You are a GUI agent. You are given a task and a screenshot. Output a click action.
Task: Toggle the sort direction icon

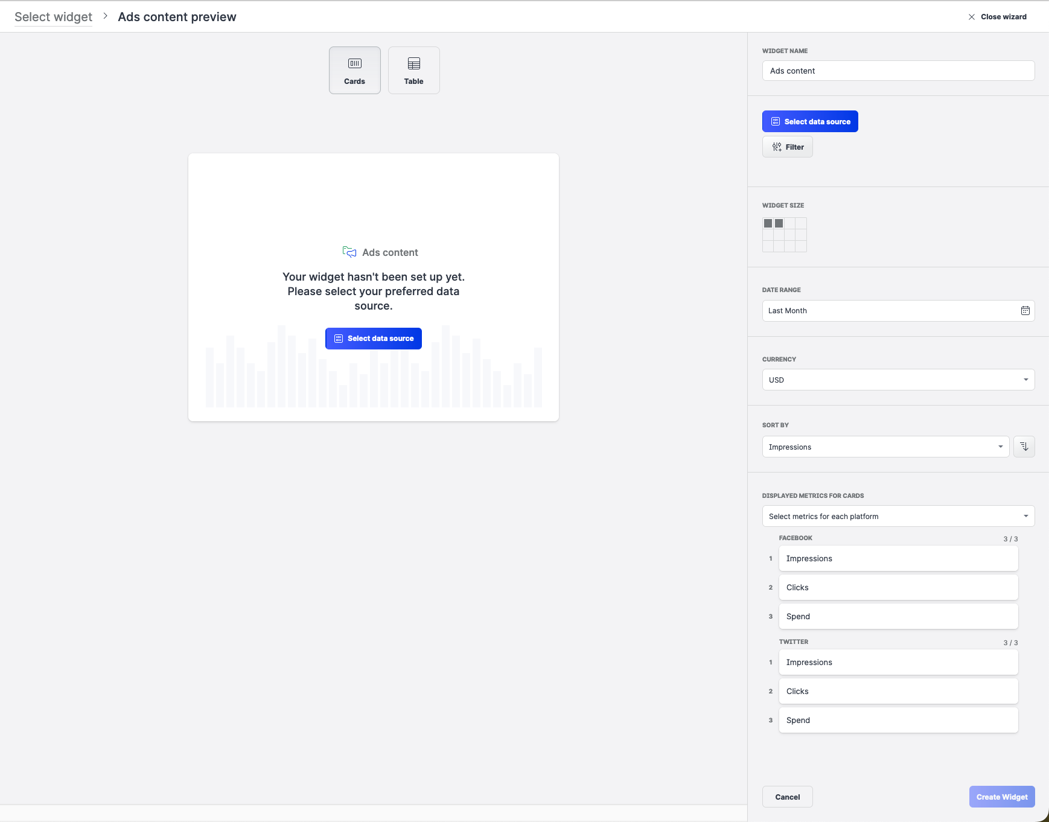point(1024,447)
